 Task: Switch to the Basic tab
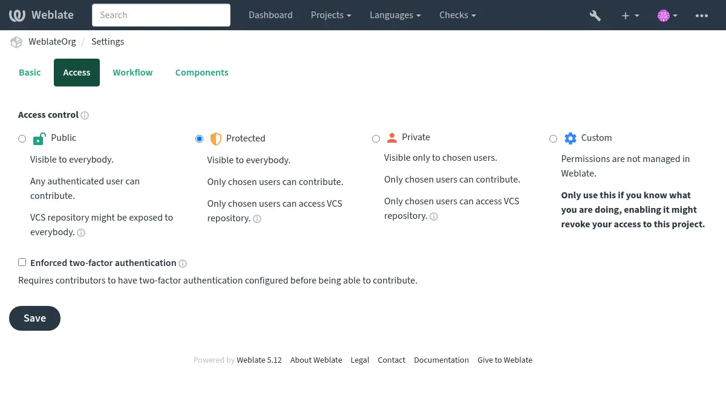coord(30,73)
